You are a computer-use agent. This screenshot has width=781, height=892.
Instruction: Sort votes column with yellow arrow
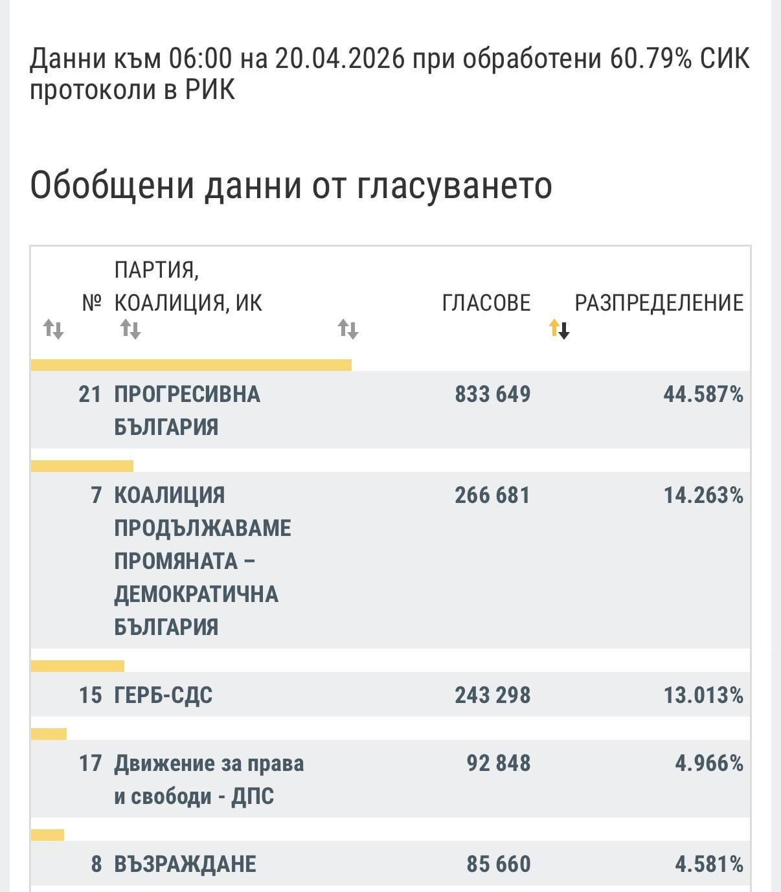(x=559, y=329)
